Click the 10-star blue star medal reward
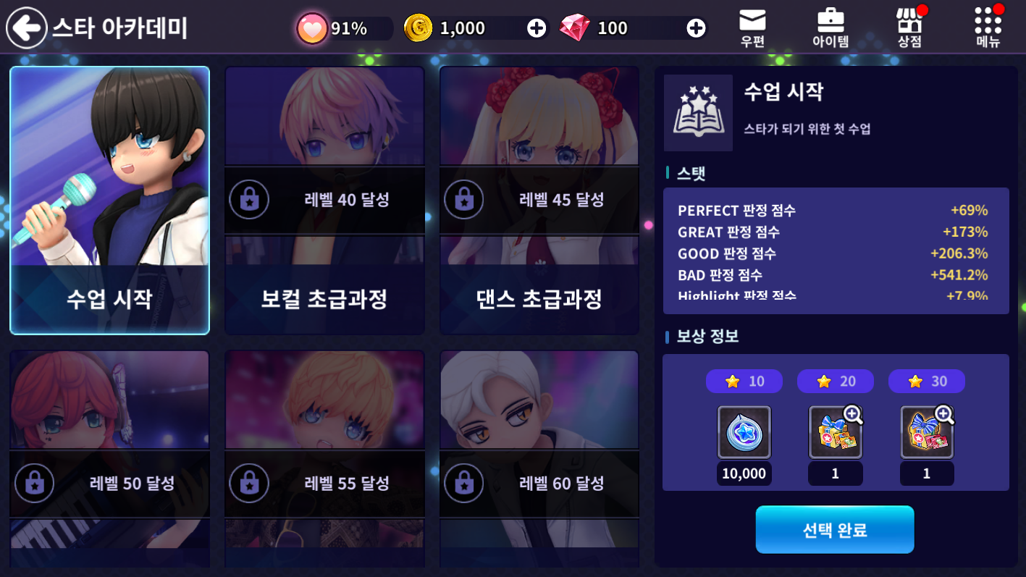Screen dimensions: 1026x577 pos(744,432)
